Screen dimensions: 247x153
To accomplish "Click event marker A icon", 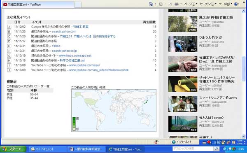I will 9,27.
